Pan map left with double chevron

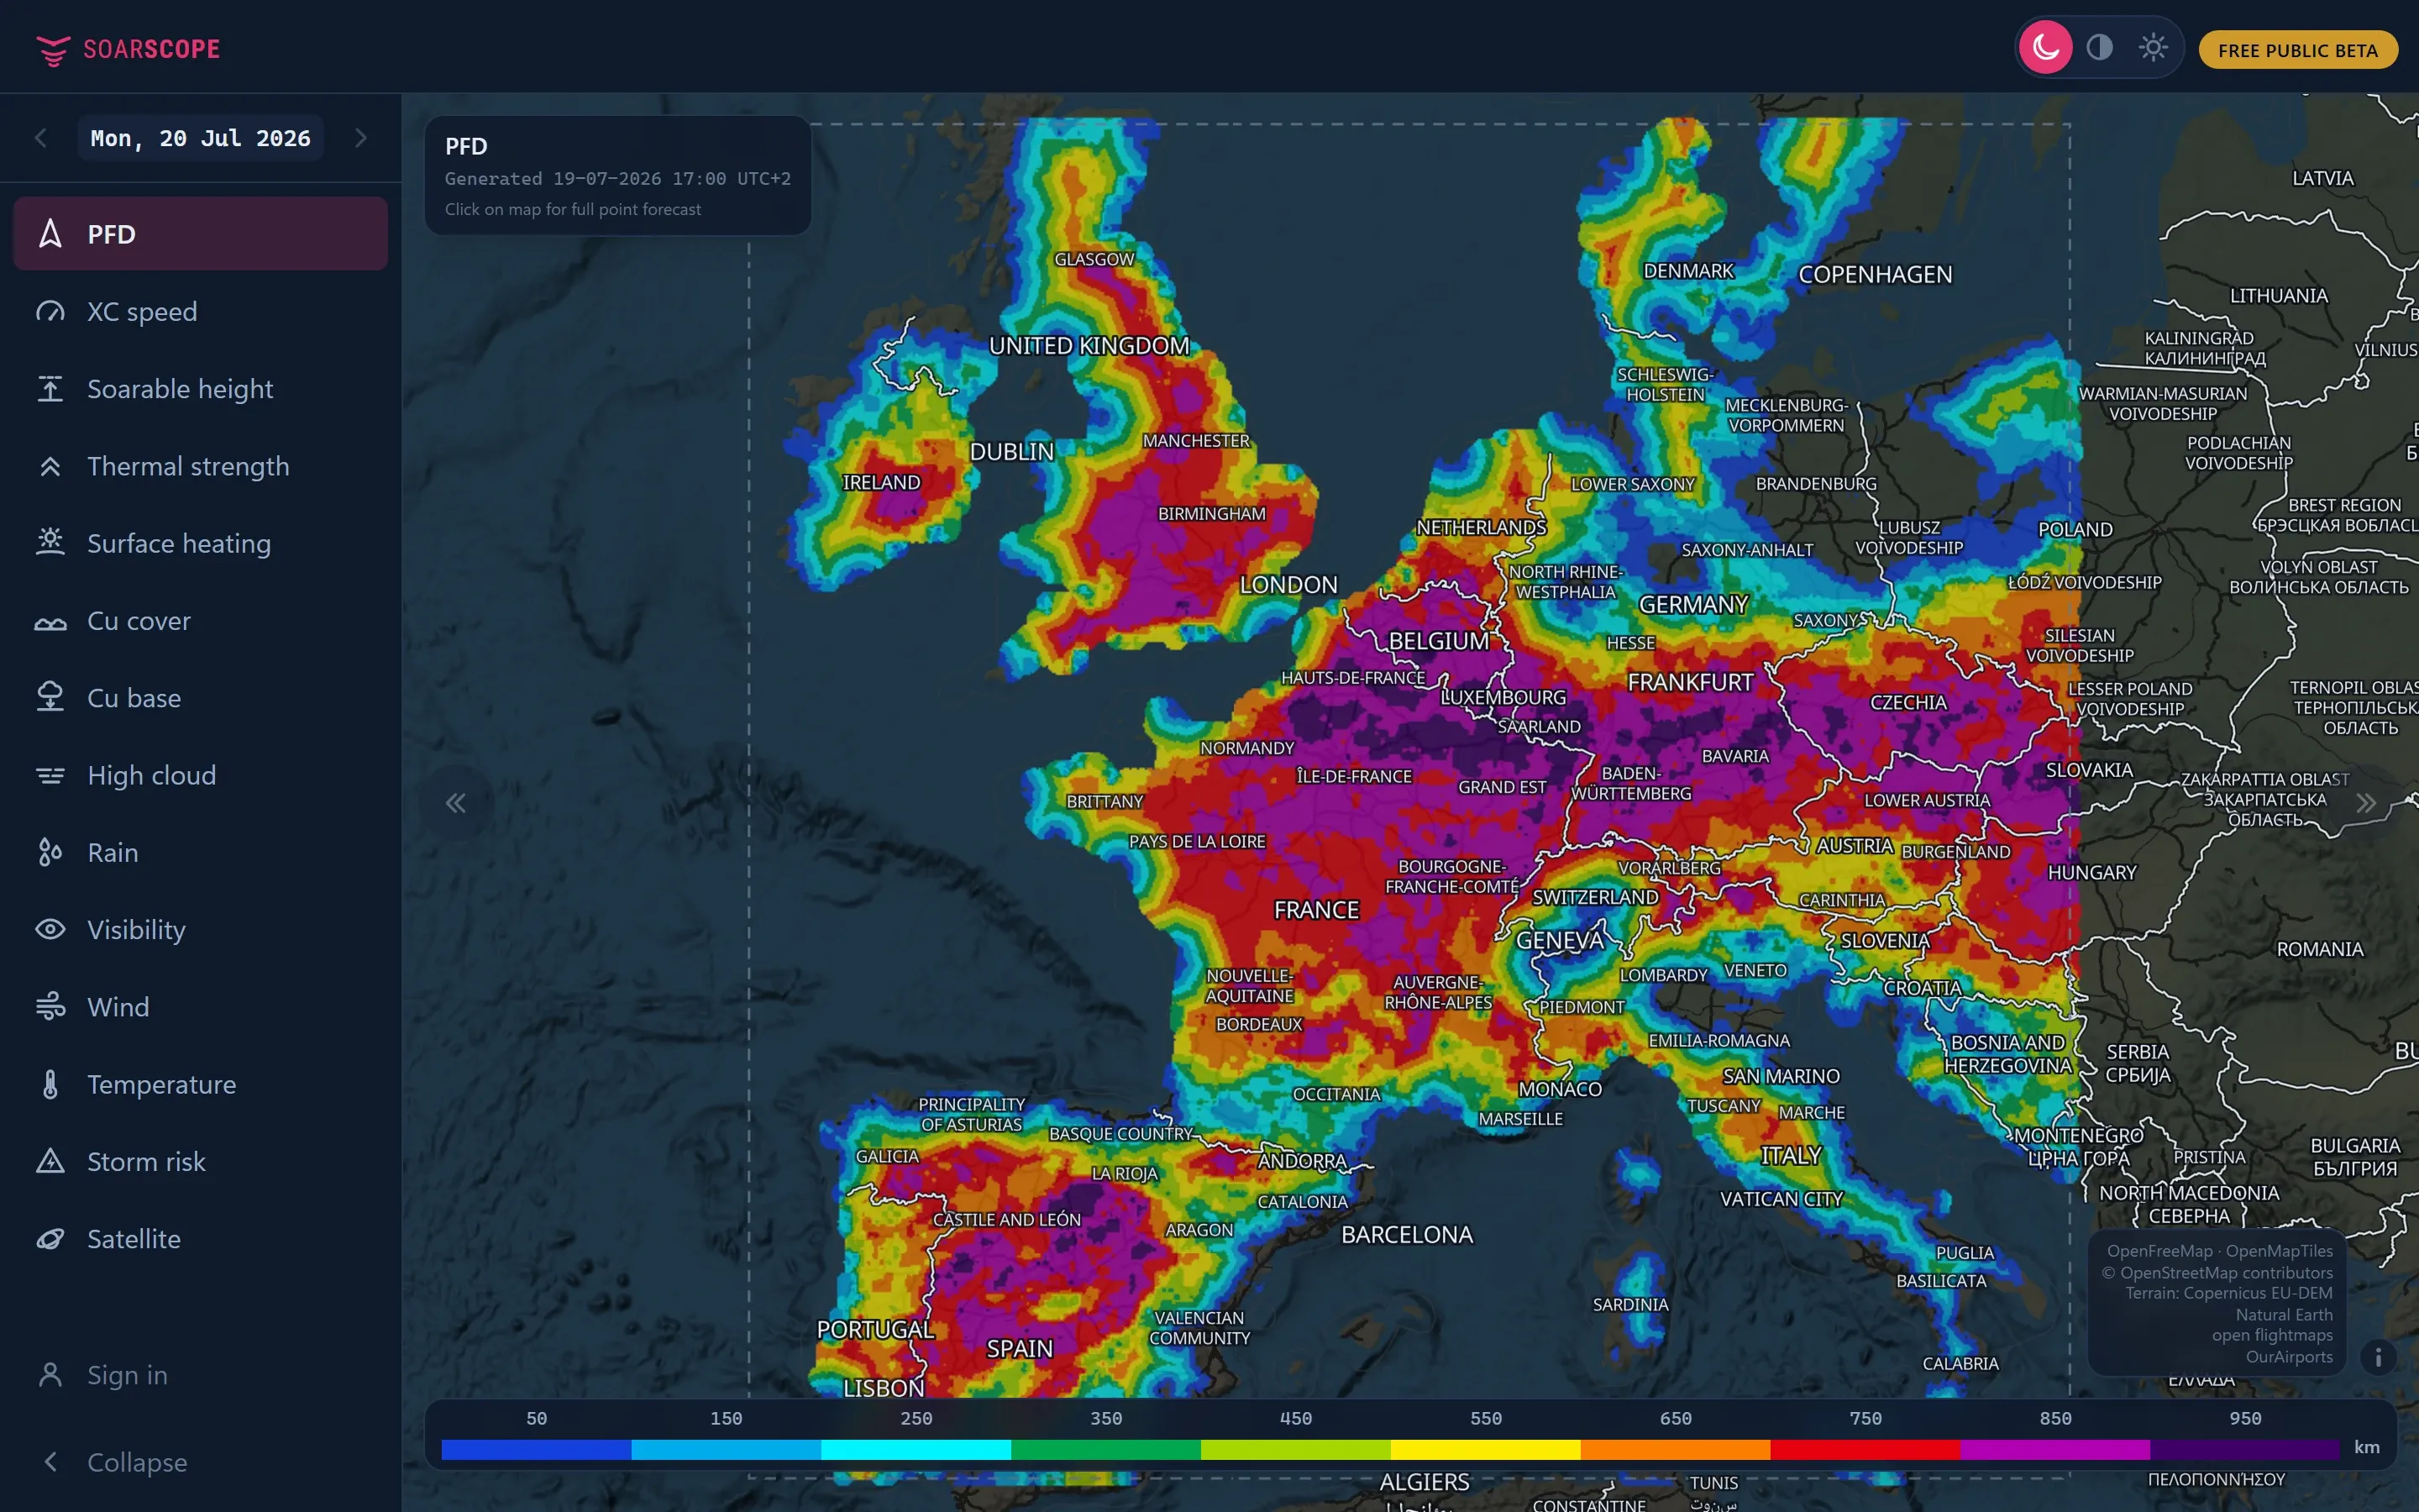point(456,803)
